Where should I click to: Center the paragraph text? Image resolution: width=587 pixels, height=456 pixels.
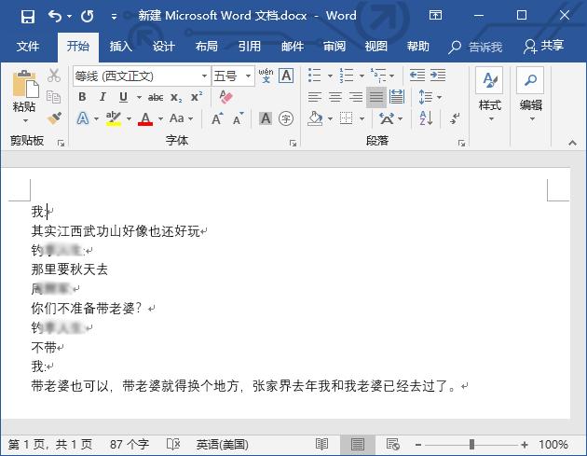[x=335, y=97]
